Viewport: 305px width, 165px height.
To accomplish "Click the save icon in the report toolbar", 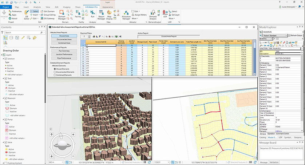I will pos(116,37).
